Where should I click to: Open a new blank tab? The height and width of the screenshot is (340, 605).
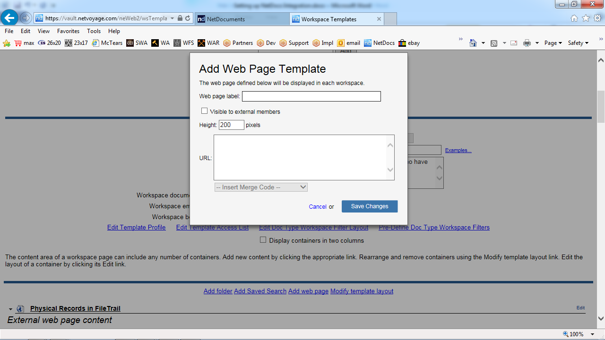(390, 19)
